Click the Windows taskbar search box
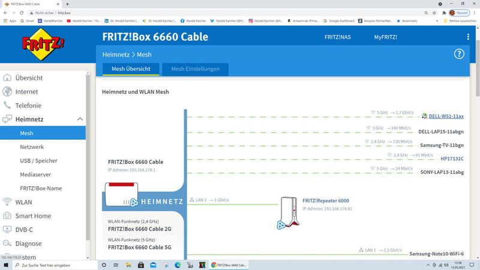 coord(55,265)
